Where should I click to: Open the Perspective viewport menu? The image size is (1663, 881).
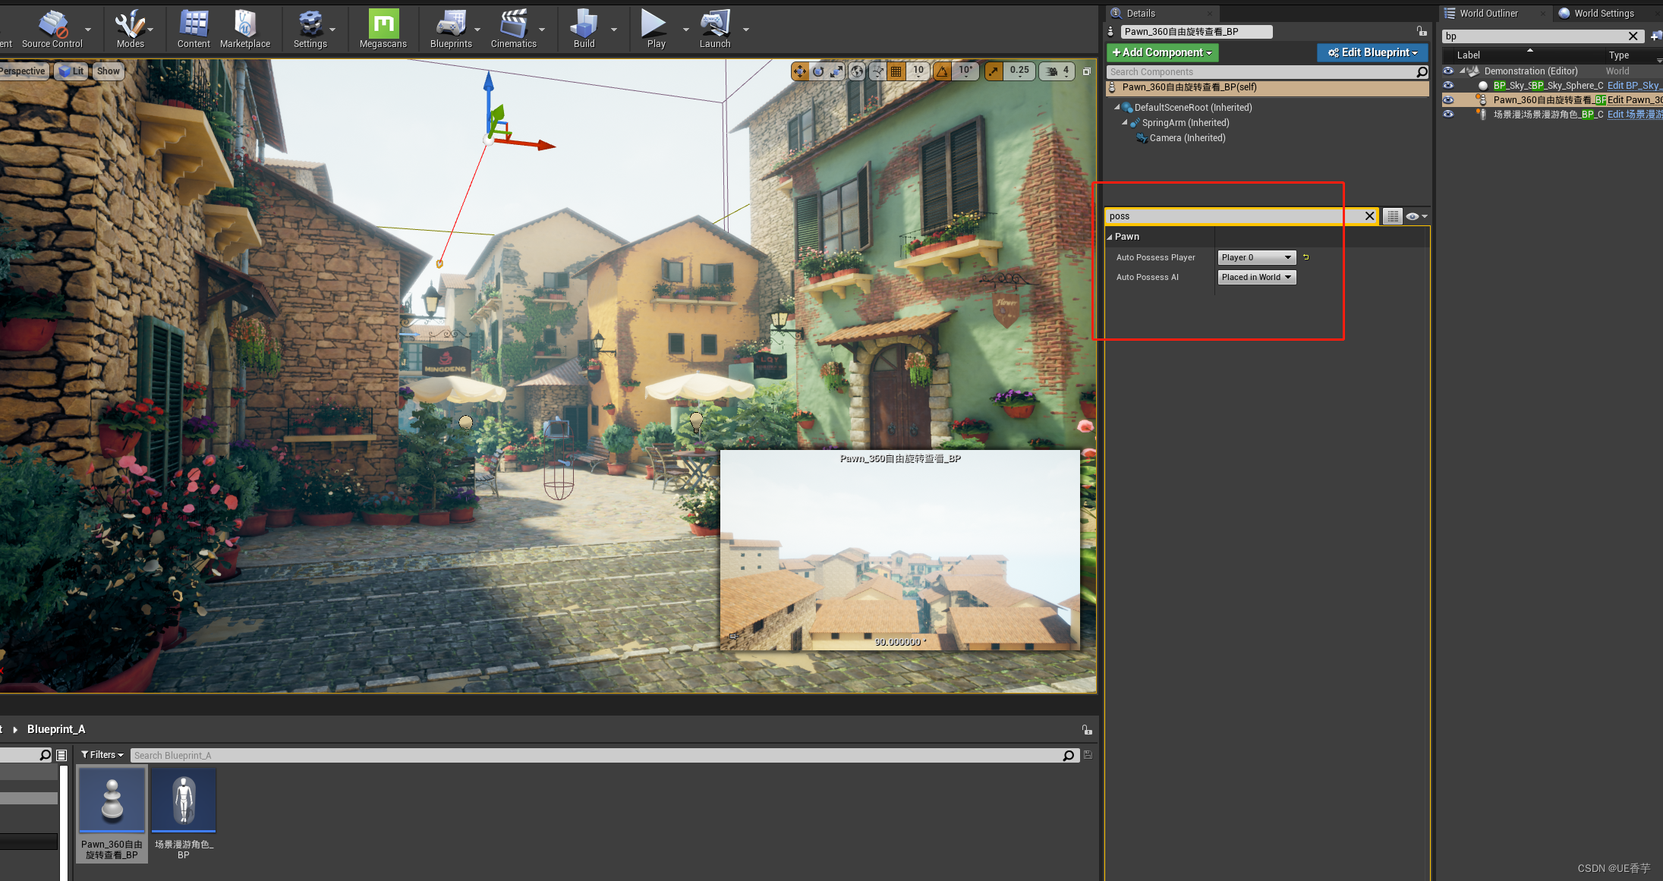23,71
